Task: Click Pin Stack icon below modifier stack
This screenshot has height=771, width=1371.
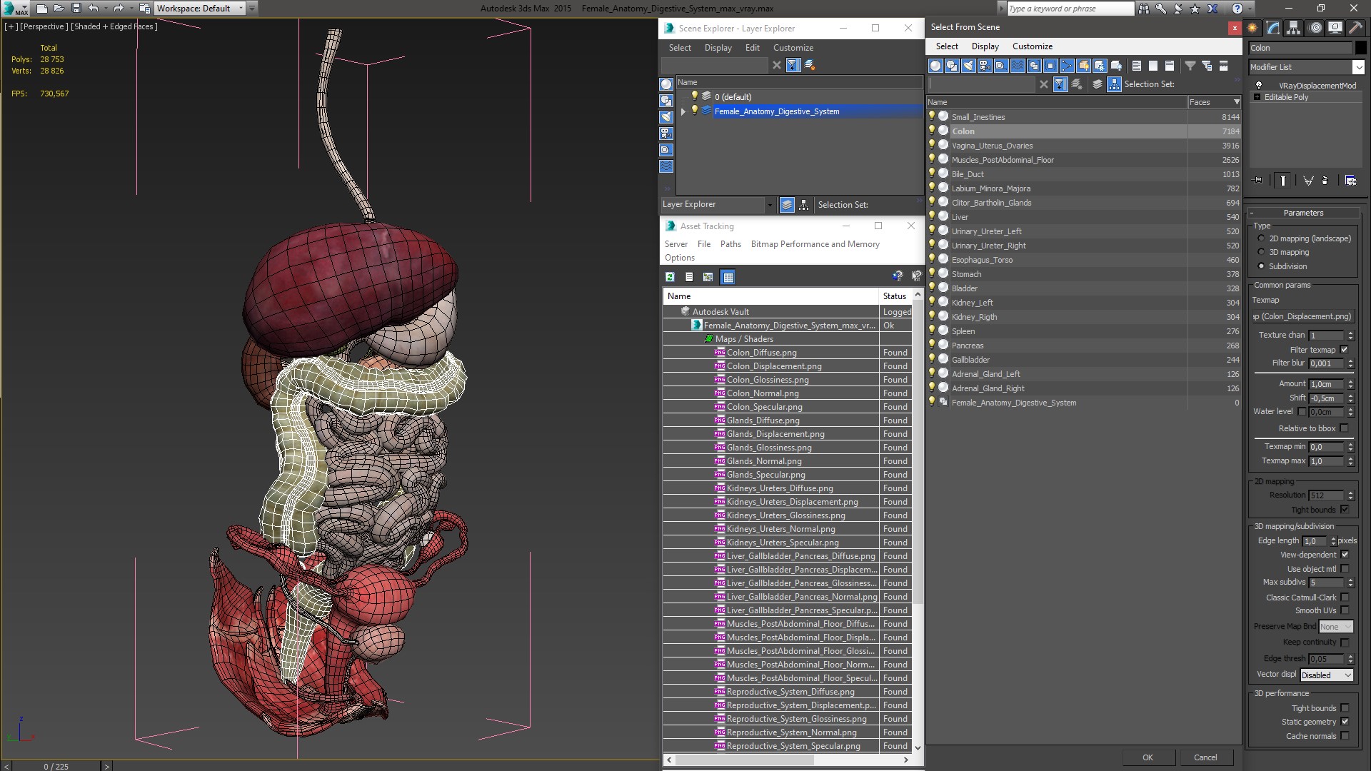Action: click(1258, 181)
